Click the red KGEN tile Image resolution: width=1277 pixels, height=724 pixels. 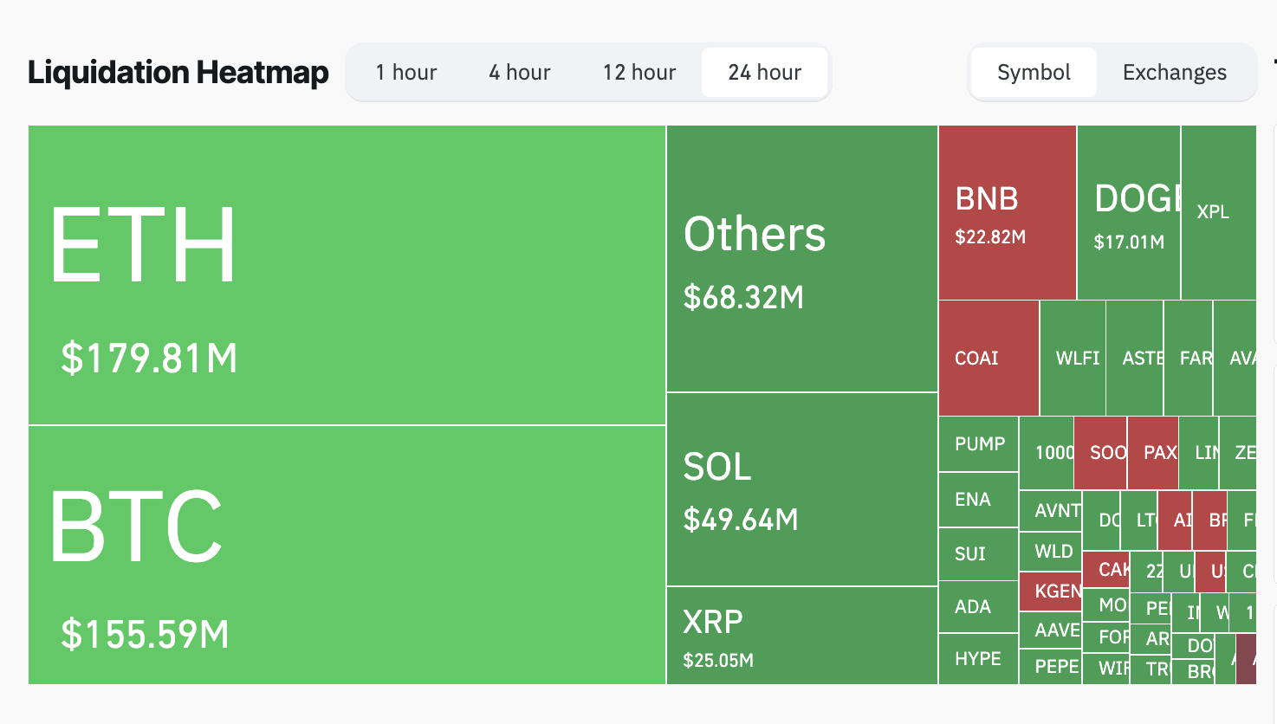pos(1051,591)
